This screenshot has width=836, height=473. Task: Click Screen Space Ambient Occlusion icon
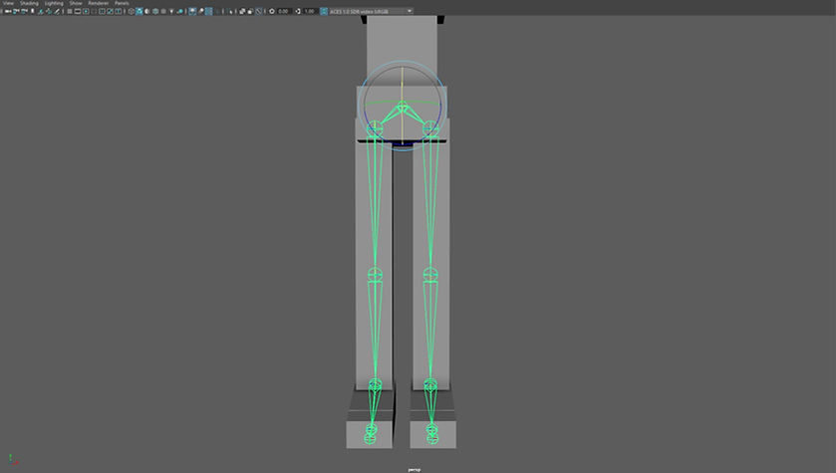(x=192, y=11)
